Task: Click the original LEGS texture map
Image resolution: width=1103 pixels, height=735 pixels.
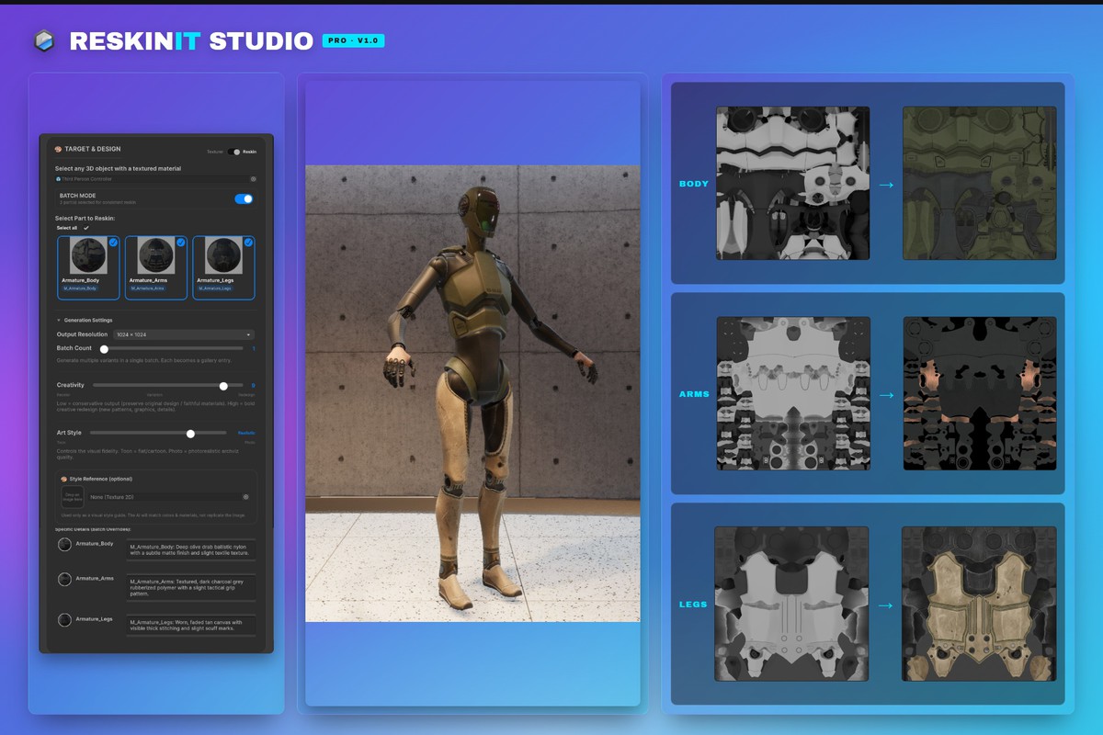Action: [792, 604]
